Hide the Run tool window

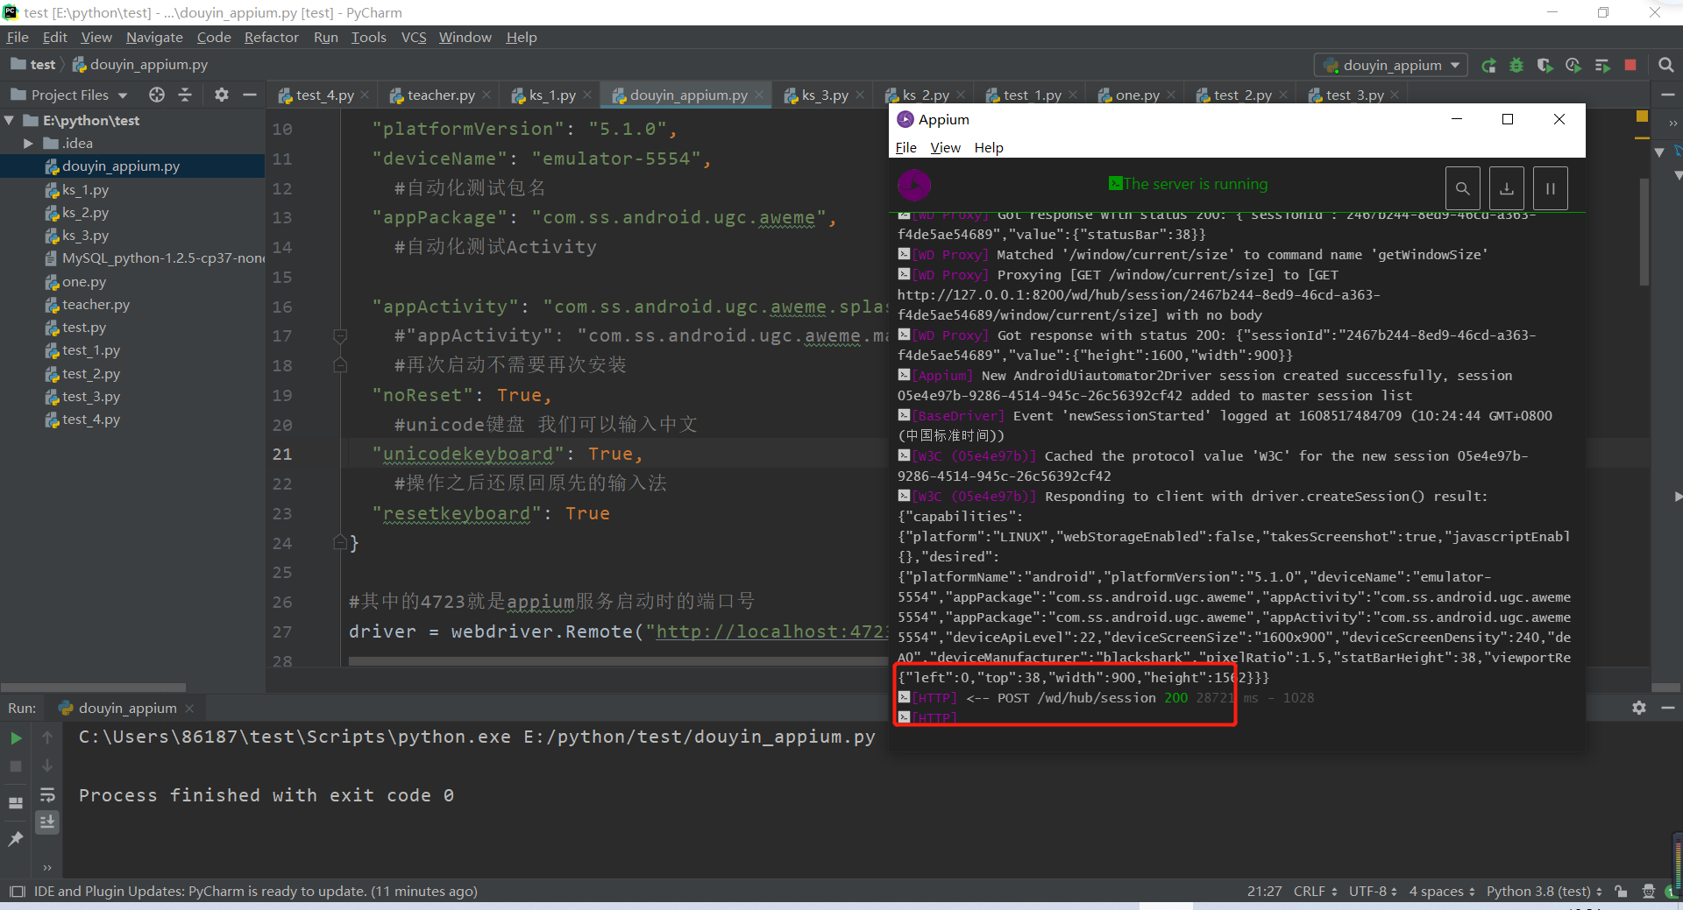pyautogui.click(x=1668, y=708)
